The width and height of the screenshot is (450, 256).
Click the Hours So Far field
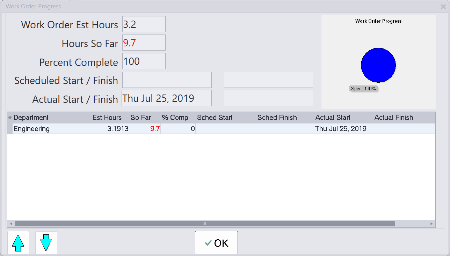tap(144, 43)
